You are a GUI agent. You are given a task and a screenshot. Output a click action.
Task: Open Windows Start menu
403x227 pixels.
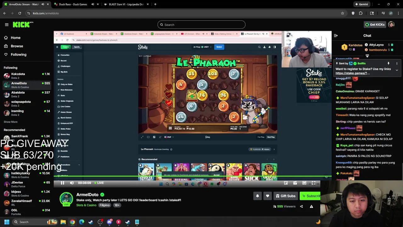[7, 222]
